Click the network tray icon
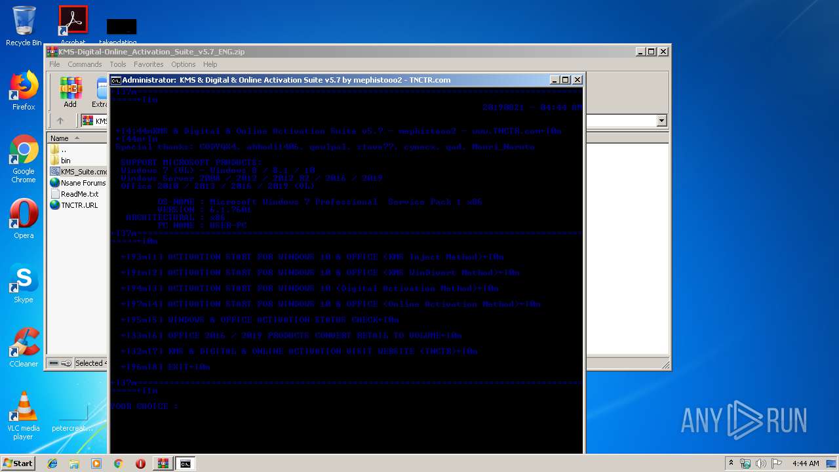Screen dimensions: 839x472 [745, 463]
